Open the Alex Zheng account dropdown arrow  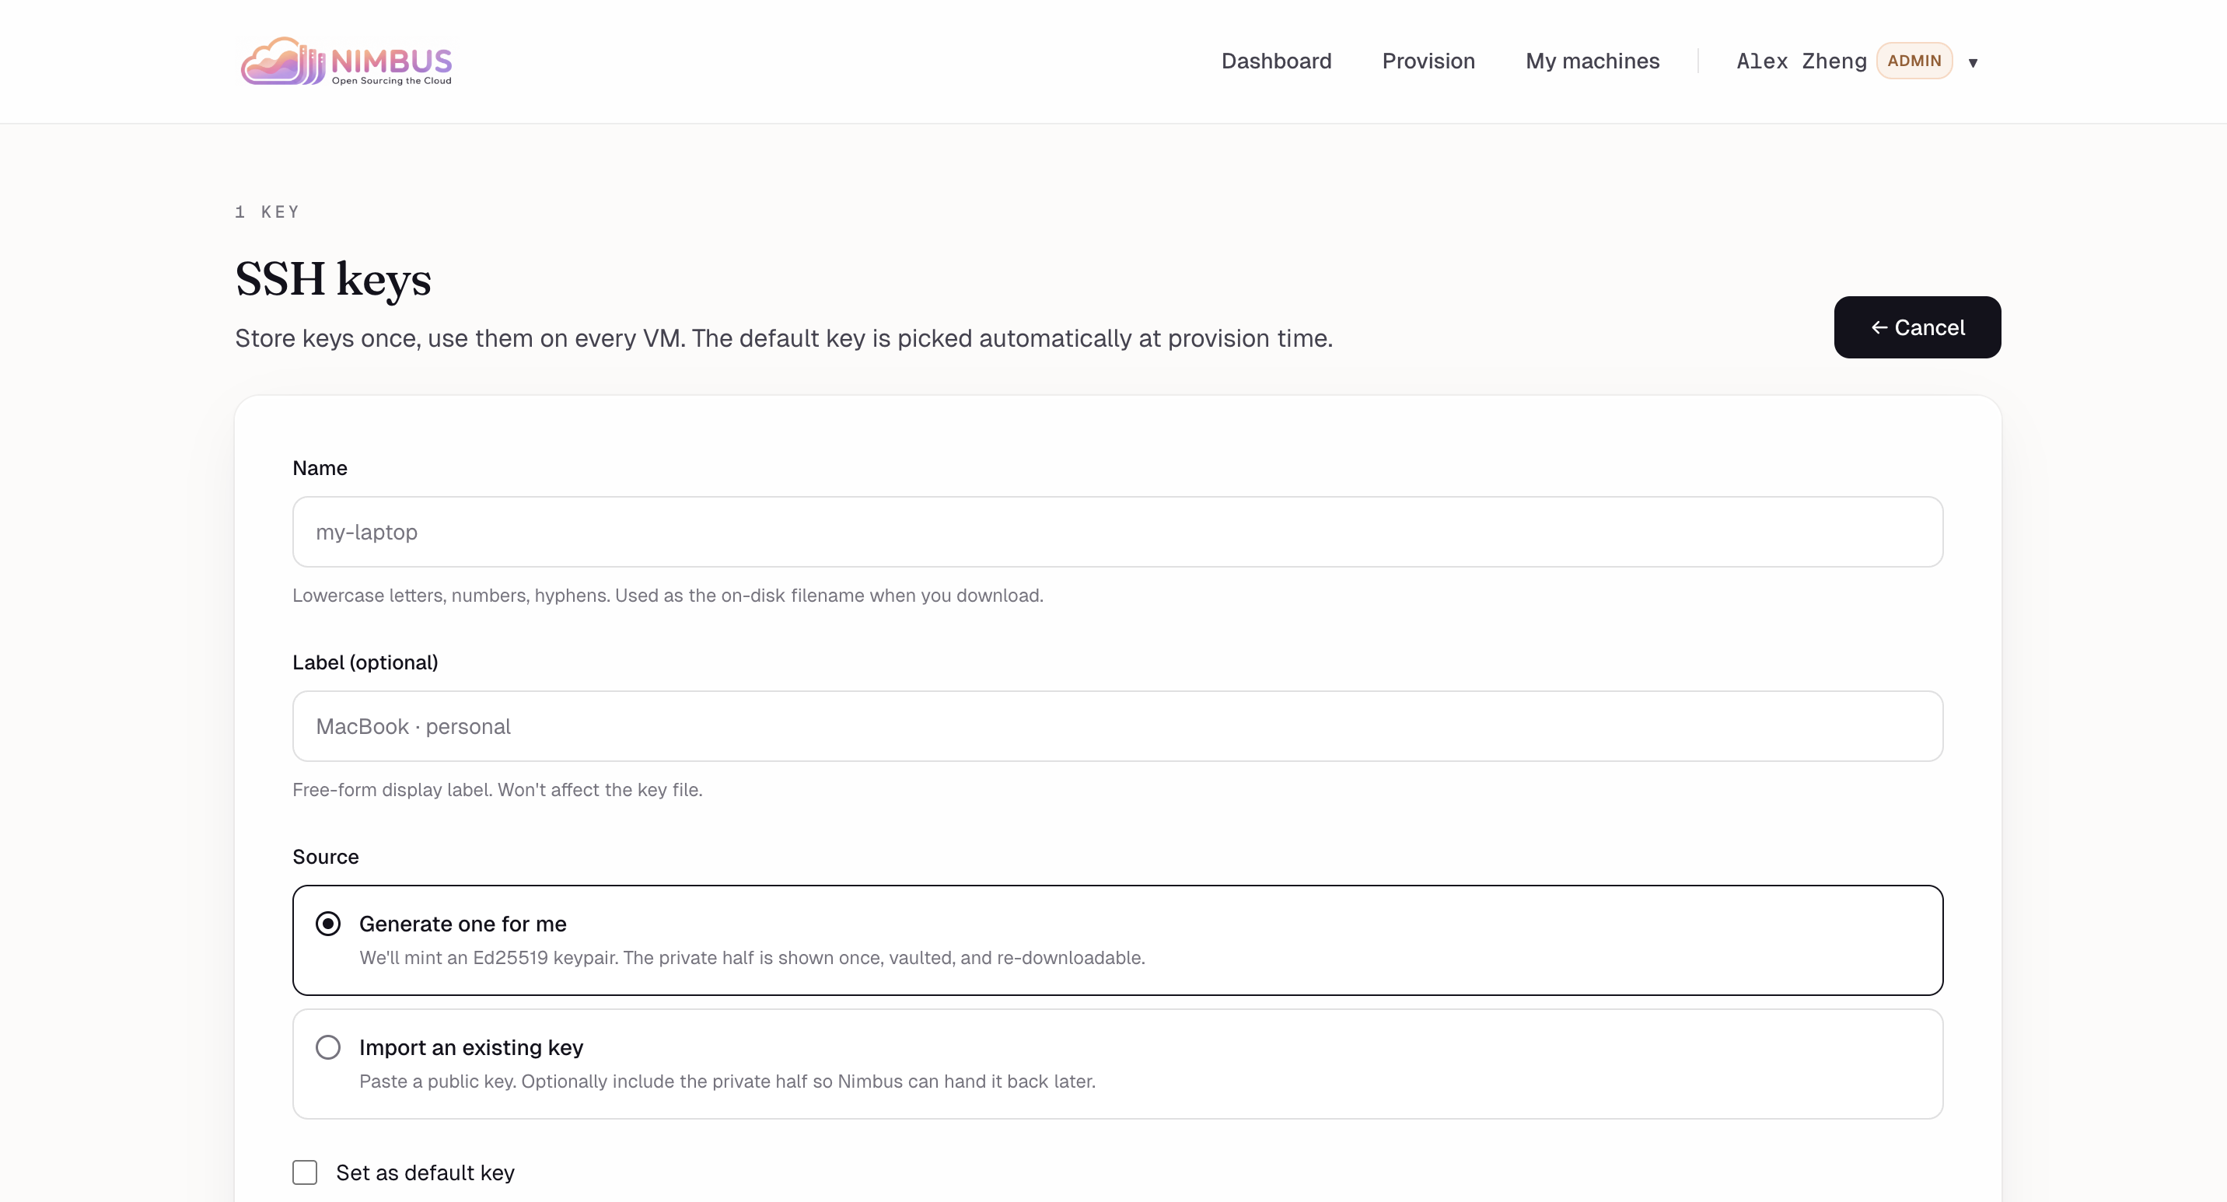[1973, 62]
